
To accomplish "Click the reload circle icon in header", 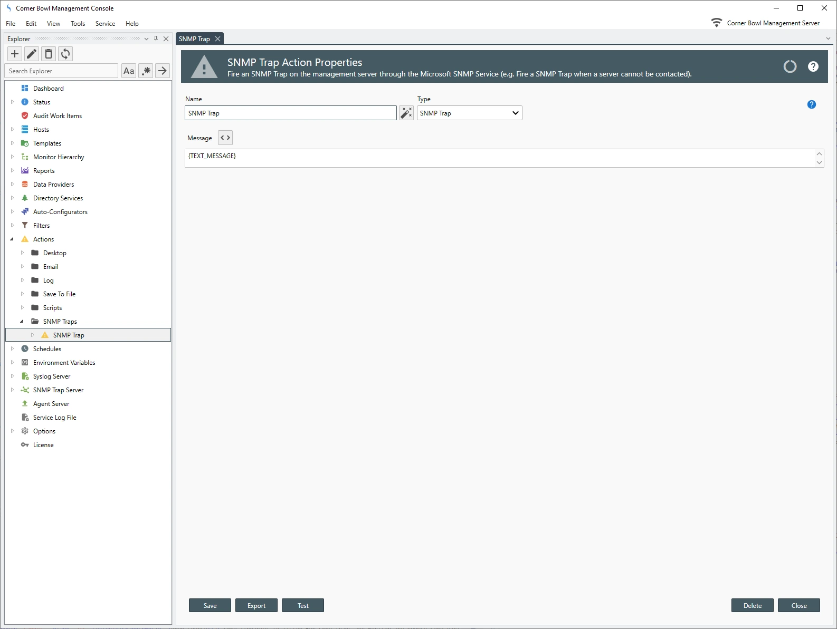I will [x=790, y=66].
